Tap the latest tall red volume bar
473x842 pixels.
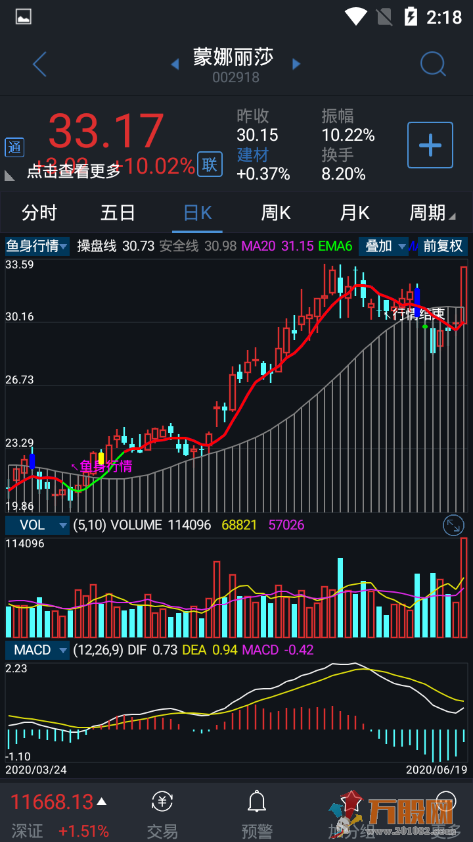point(464,587)
